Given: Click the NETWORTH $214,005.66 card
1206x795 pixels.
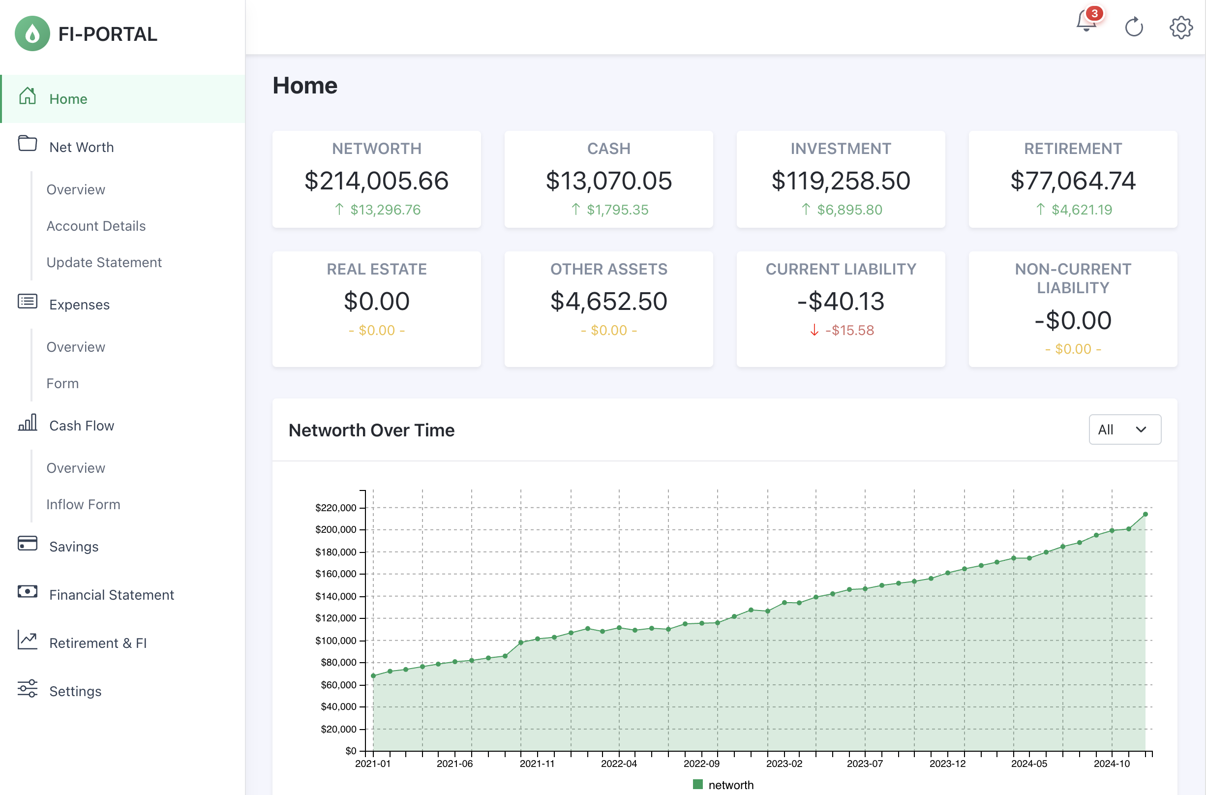Looking at the screenshot, I should [376, 180].
